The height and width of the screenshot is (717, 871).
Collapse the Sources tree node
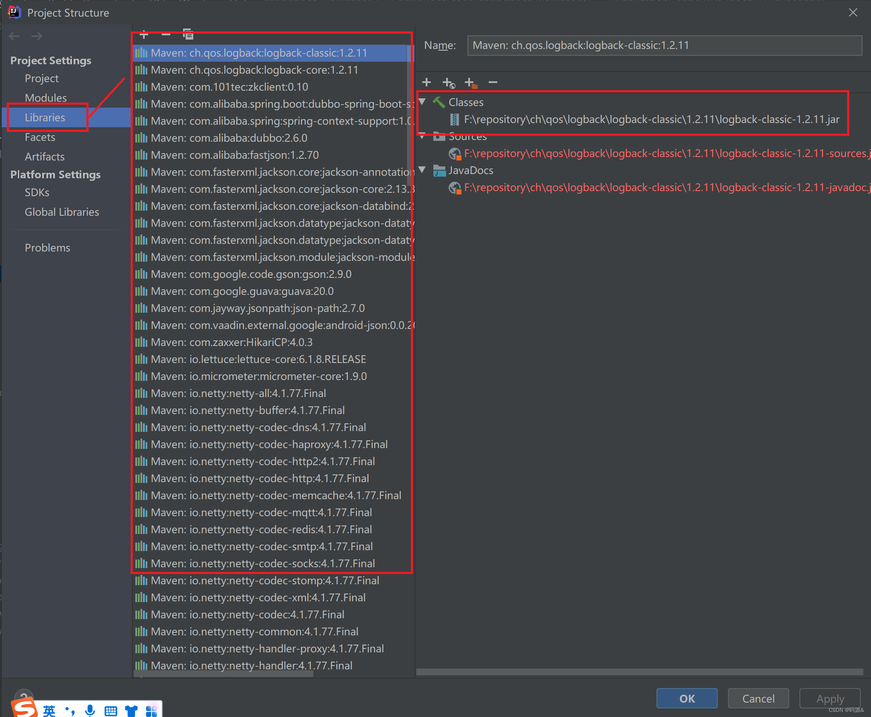pos(422,137)
